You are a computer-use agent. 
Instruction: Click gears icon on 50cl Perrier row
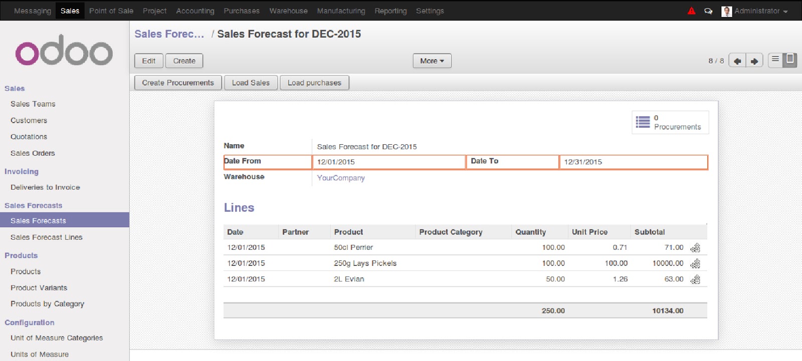tap(695, 248)
